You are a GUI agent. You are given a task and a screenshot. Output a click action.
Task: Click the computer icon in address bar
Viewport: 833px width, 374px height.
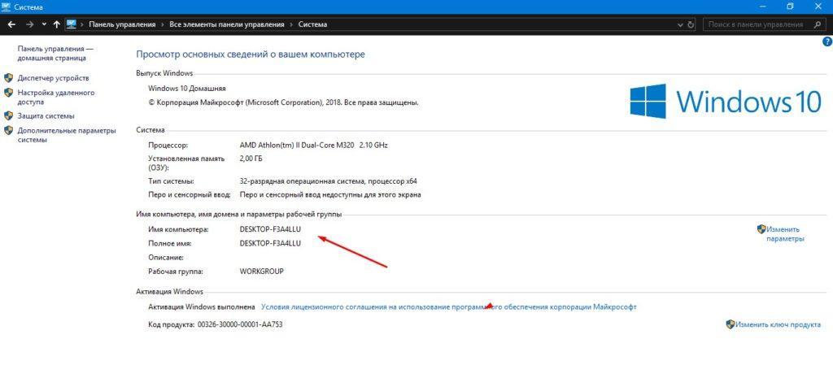(x=72, y=24)
